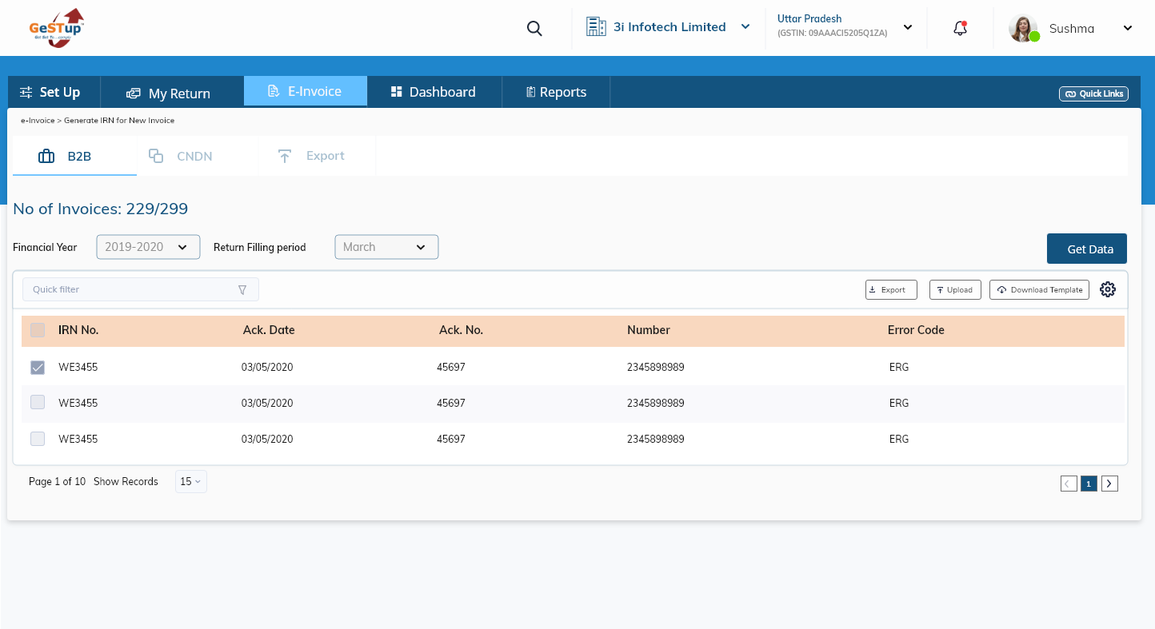The width and height of the screenshot is (1155, 629).
Task: Toggle the select-all header checkbox
Action: pos(38,330)
